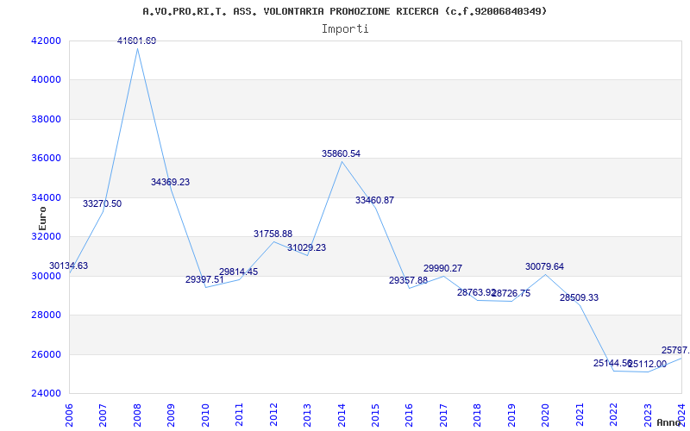Click the data label 33270.50
The width and height of the screenshot is (690, 431).
102,203
